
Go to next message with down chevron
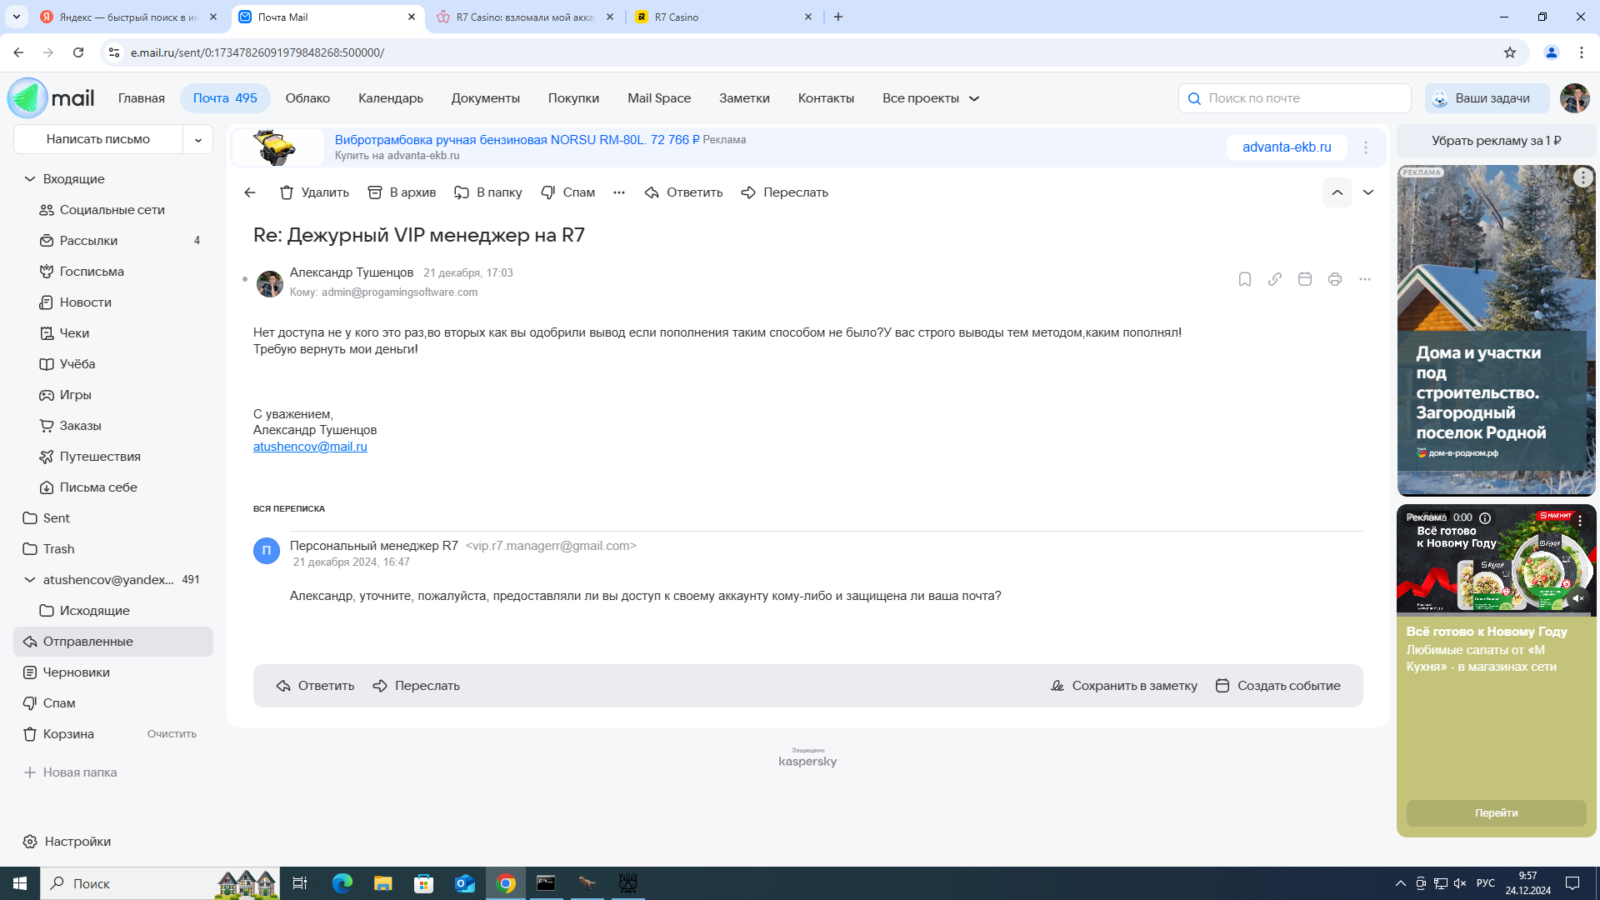pos(1368,192)
